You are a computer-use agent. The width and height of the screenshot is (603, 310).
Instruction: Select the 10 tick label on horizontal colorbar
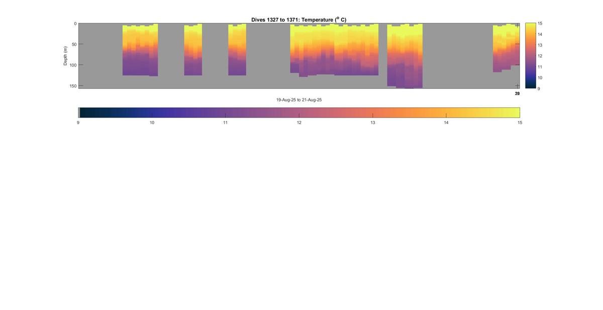pyautogui.click(x=152, y=123)
